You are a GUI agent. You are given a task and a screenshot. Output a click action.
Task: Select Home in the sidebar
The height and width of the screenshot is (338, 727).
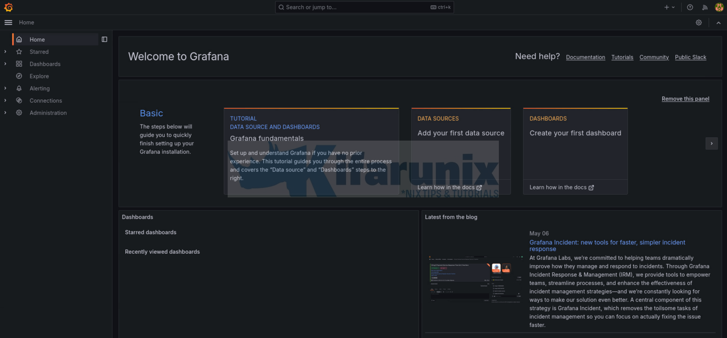tap(36, 39)
